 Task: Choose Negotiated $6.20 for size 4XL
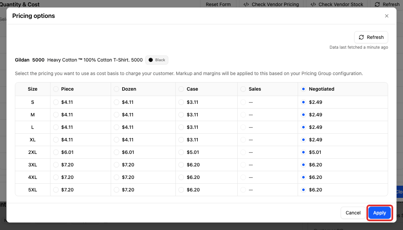(303, 177)
